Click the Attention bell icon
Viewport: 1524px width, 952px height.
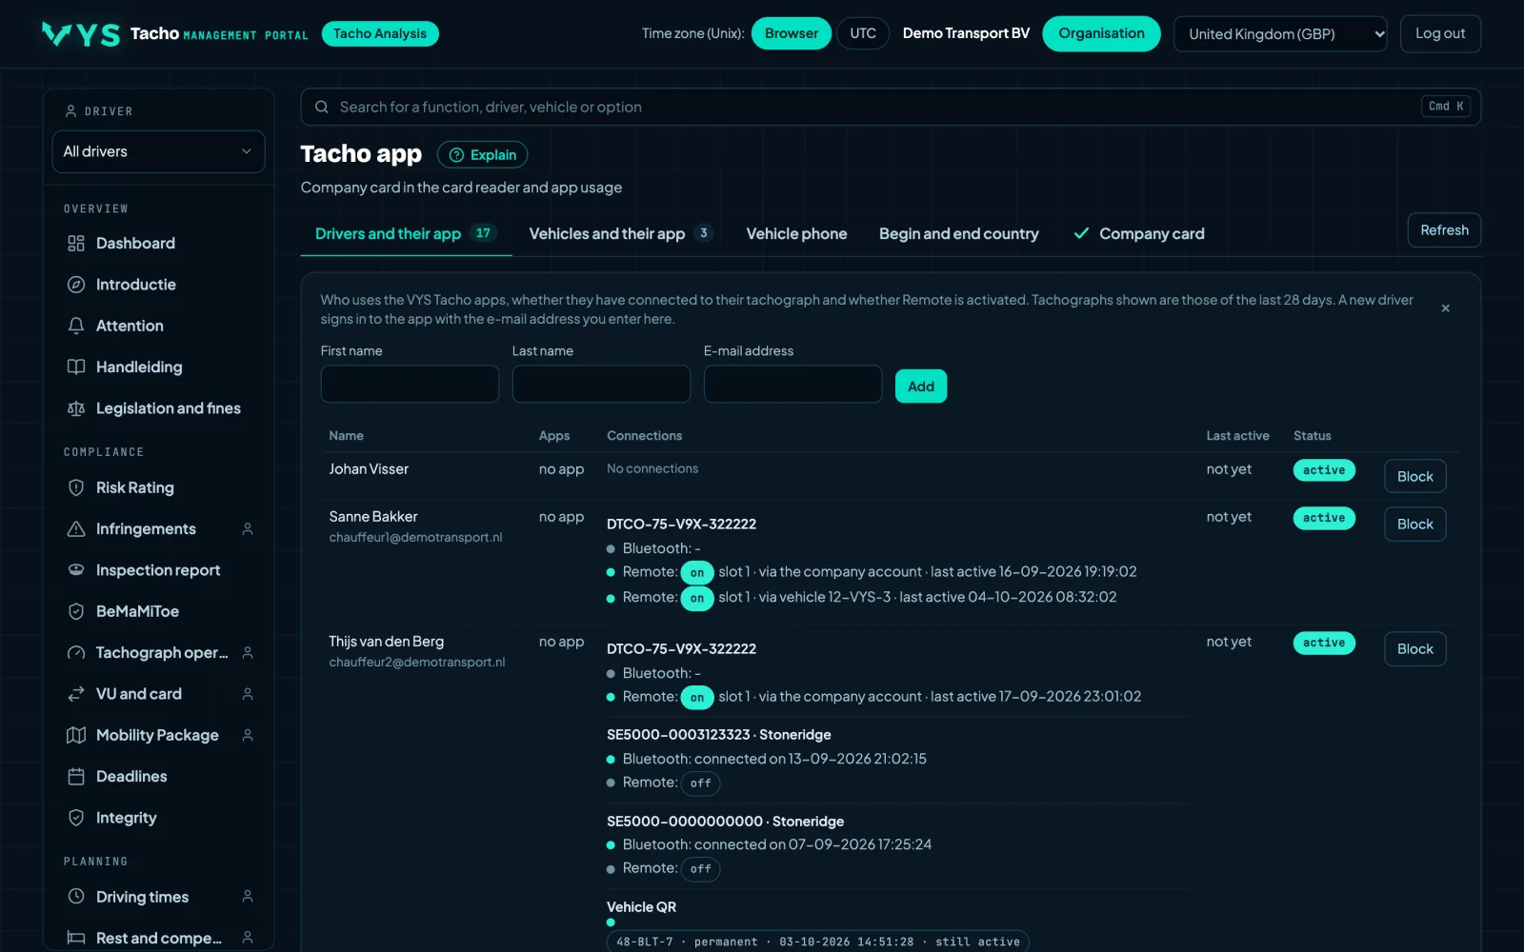click(76, 326)
